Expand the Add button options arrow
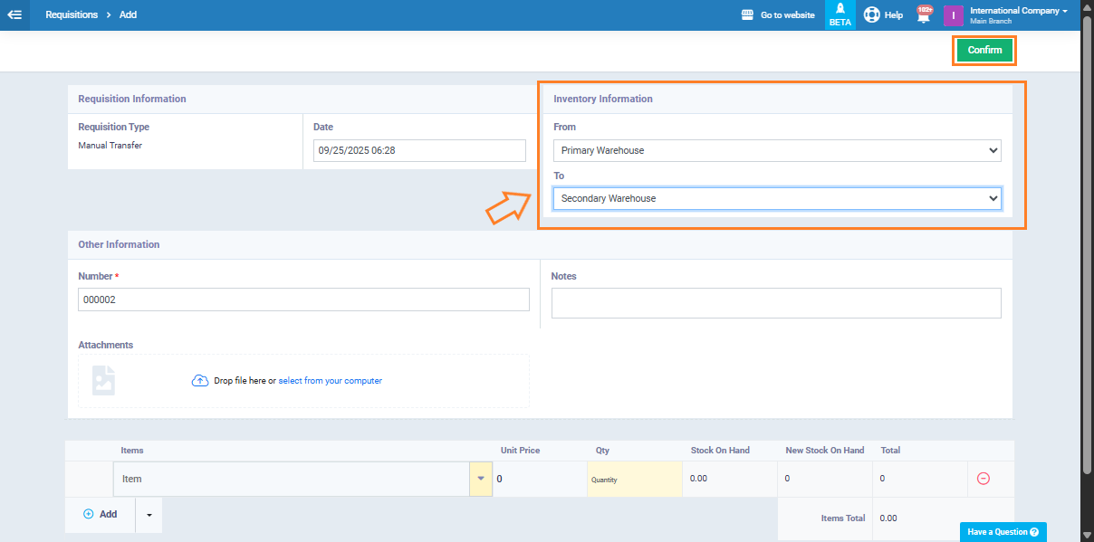Image resolution: width=1094 pixels, height=542 pixels. point(149,515)
